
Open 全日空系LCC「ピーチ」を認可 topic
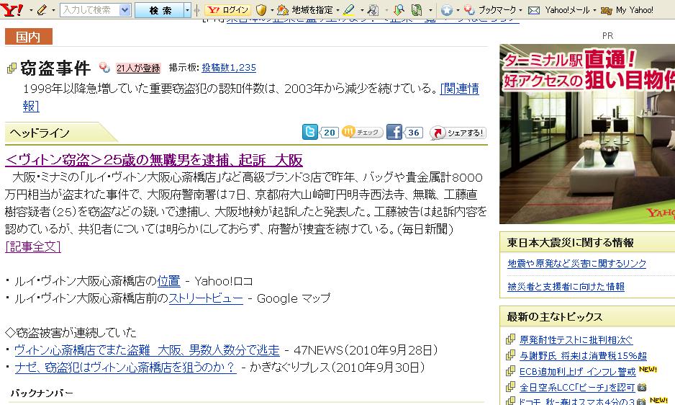coord(577,387)
